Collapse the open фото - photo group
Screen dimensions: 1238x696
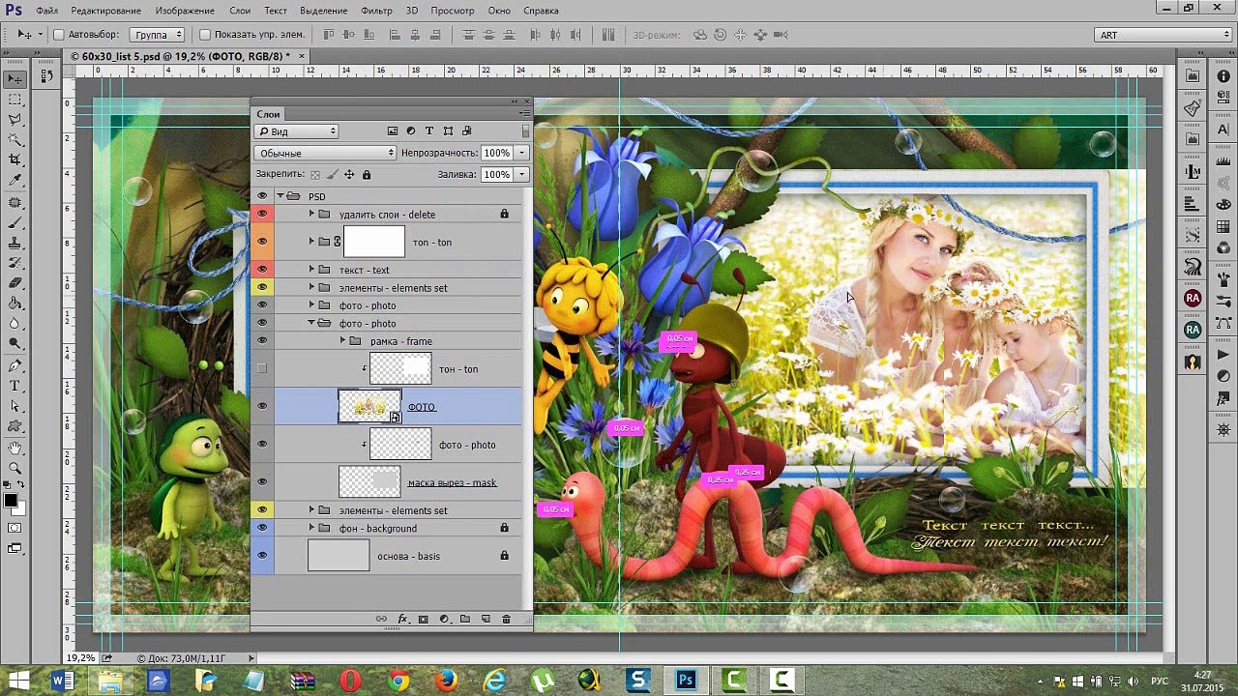pos(311,323)
